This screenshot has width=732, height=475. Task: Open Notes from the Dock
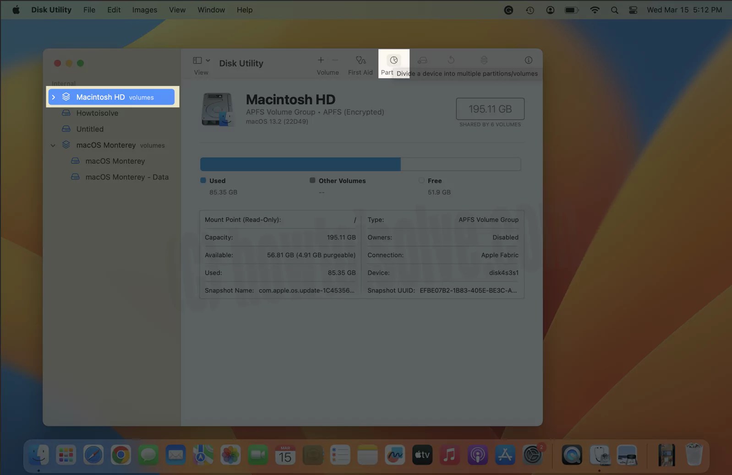[x=367, y=455]
